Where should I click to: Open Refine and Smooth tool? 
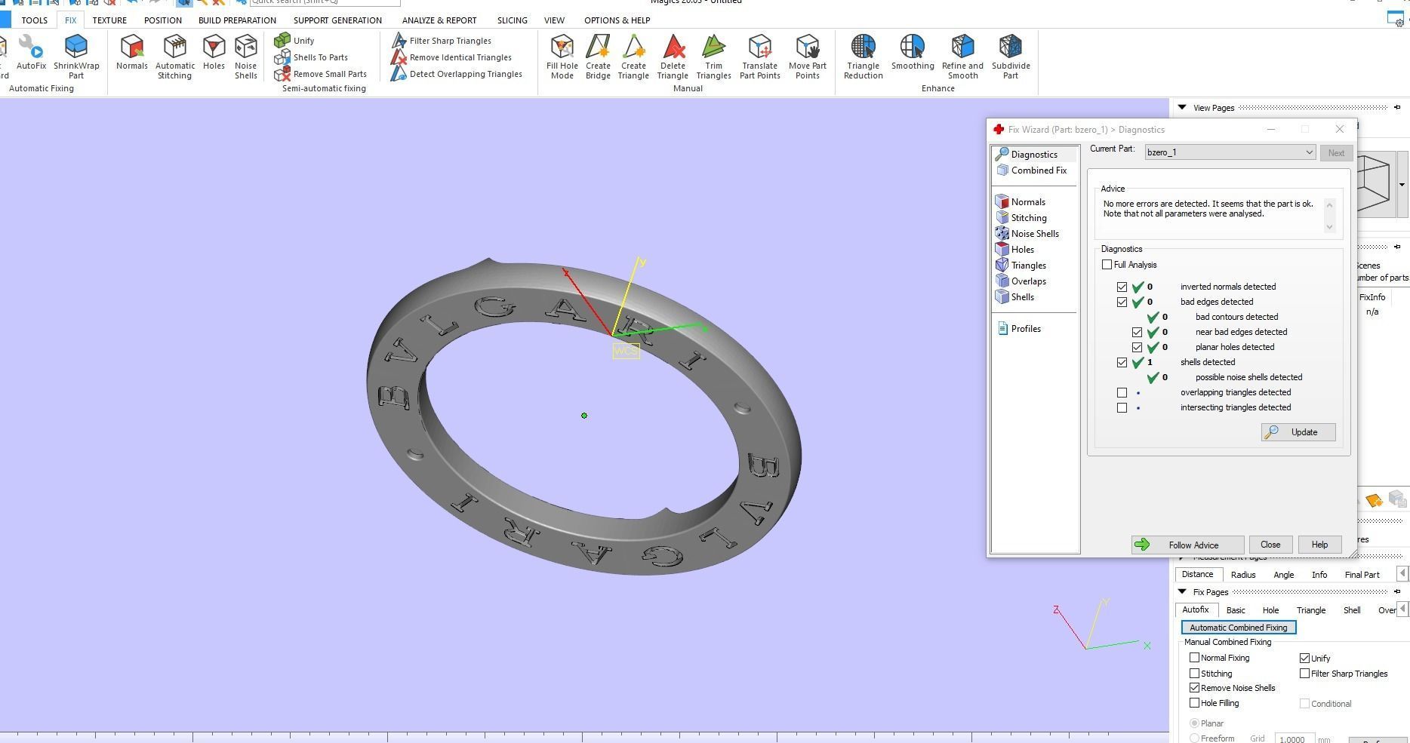tap(962, 57)
